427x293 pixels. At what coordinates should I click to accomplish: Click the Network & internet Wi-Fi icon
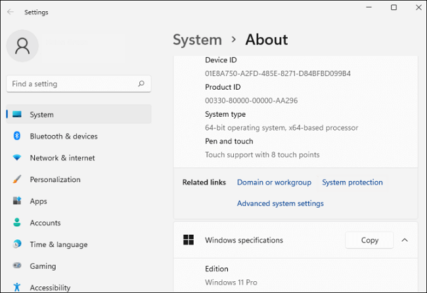click(17, 158)
